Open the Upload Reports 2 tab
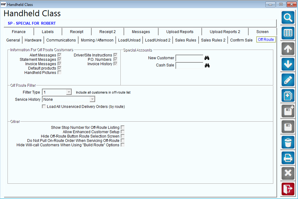The image size is (298, 199). [225, 32]
